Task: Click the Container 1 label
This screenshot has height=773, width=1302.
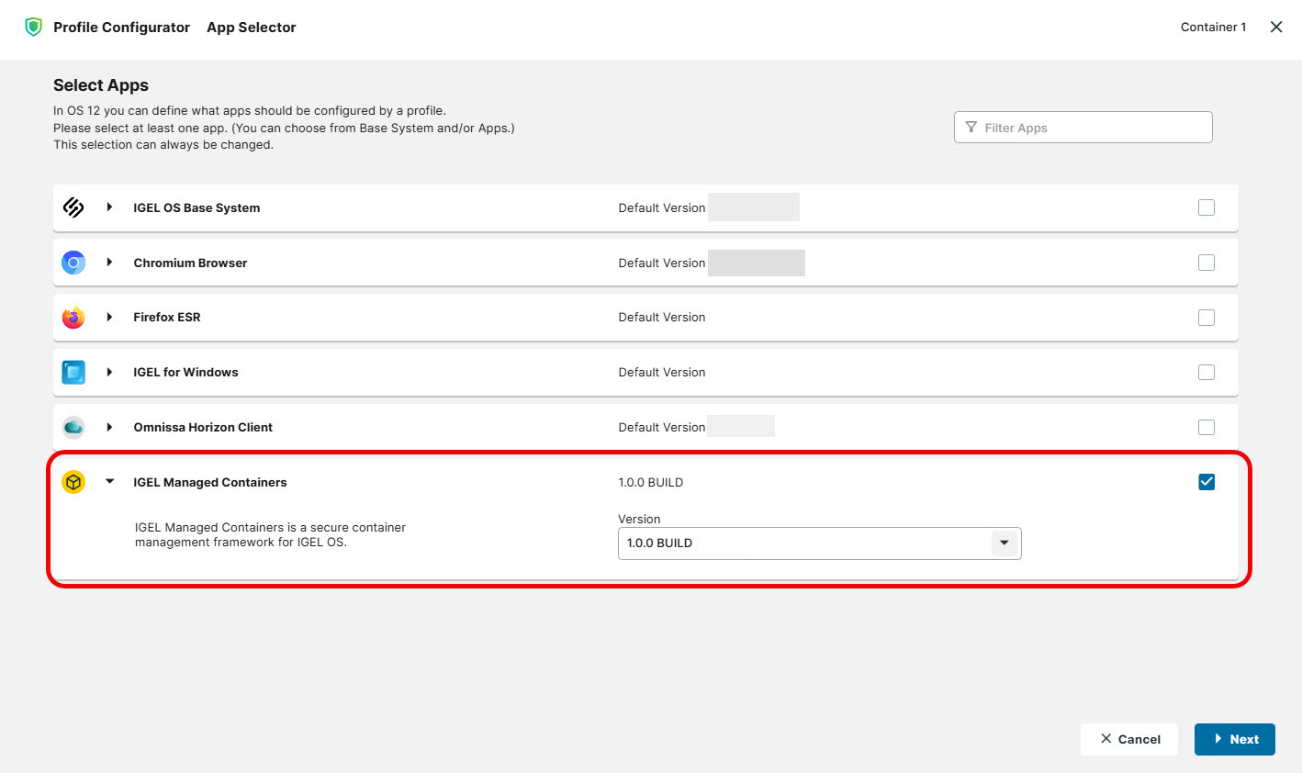Action: pos(1213,27)
